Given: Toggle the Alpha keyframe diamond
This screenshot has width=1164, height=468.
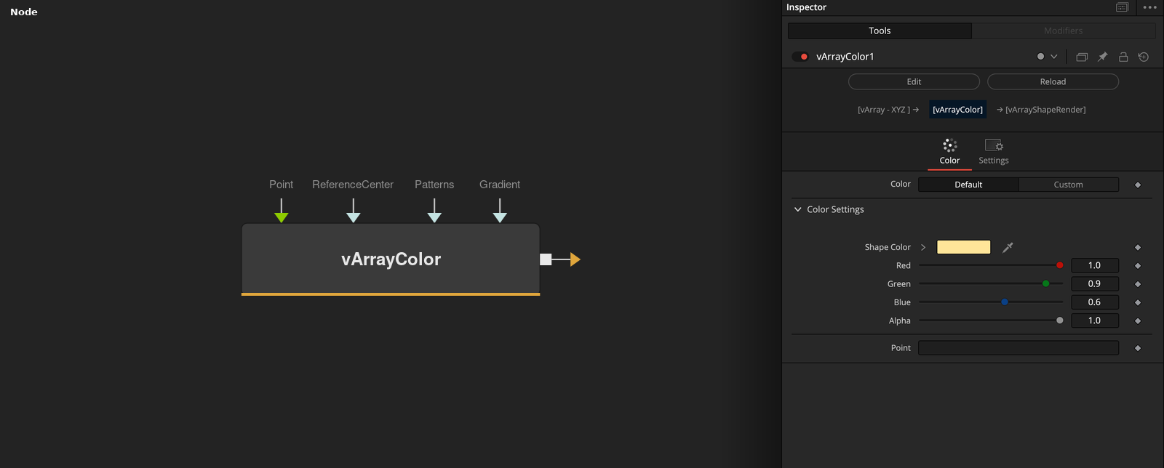Looking at the screenshot, I should point(1138,320).
